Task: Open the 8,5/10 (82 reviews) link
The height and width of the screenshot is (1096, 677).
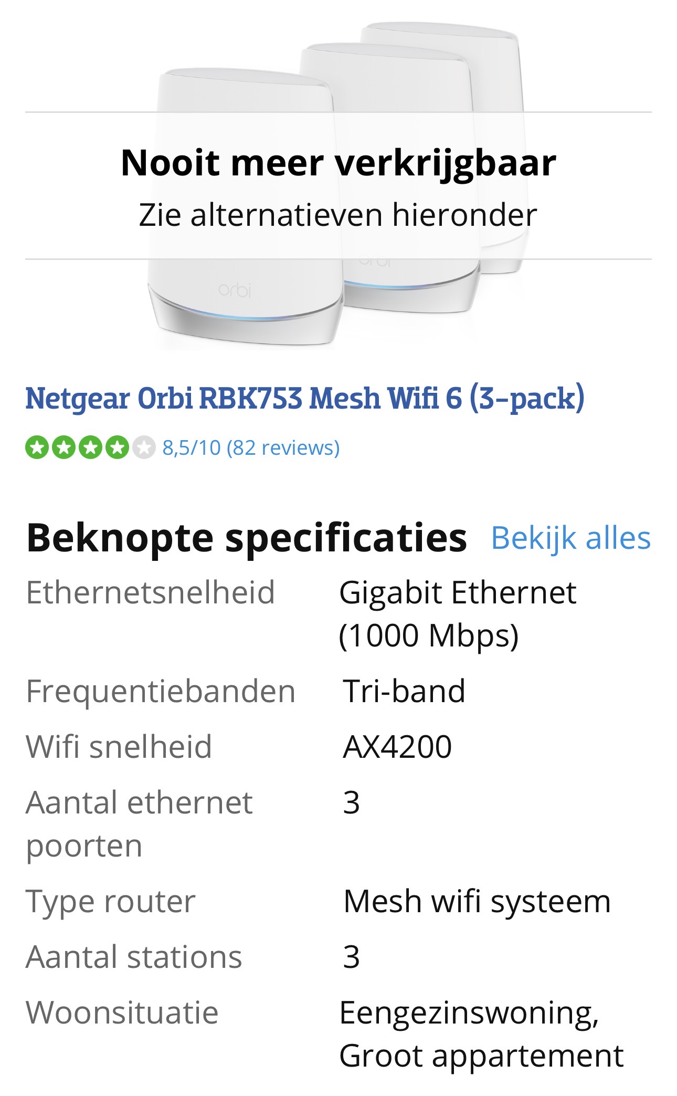Action: [x=251, y=448]
